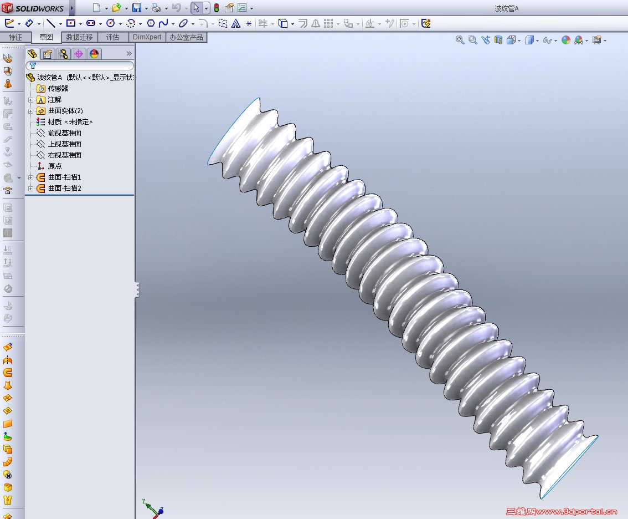Screen dimensions: 628x519
Task: Click Zoom to Fit magnifier
Action: [460, 40]
